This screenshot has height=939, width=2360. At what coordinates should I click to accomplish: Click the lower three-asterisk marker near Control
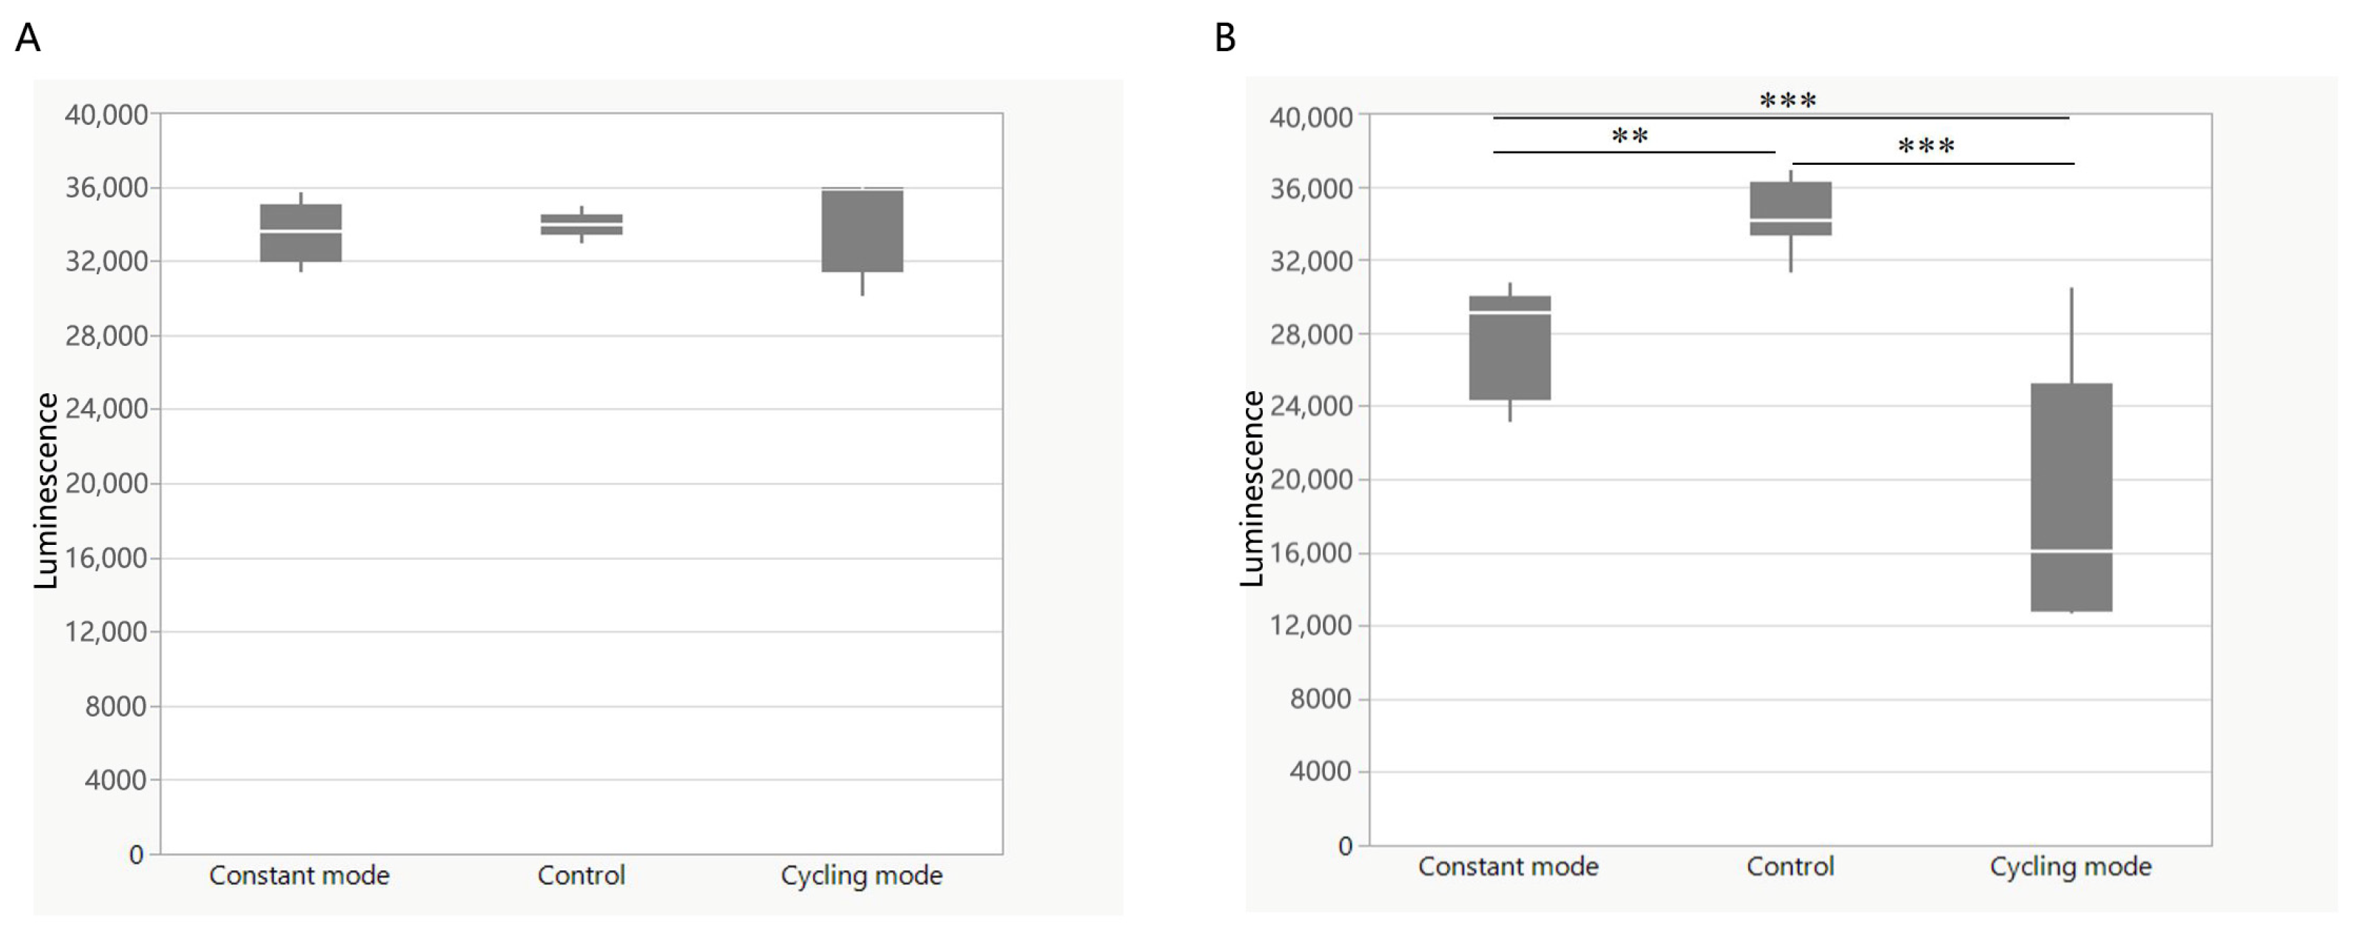[1926, 146]
